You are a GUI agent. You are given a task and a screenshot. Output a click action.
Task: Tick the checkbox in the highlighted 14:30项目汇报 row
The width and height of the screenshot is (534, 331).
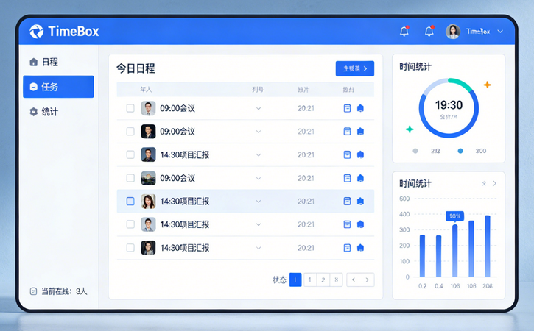130,201
